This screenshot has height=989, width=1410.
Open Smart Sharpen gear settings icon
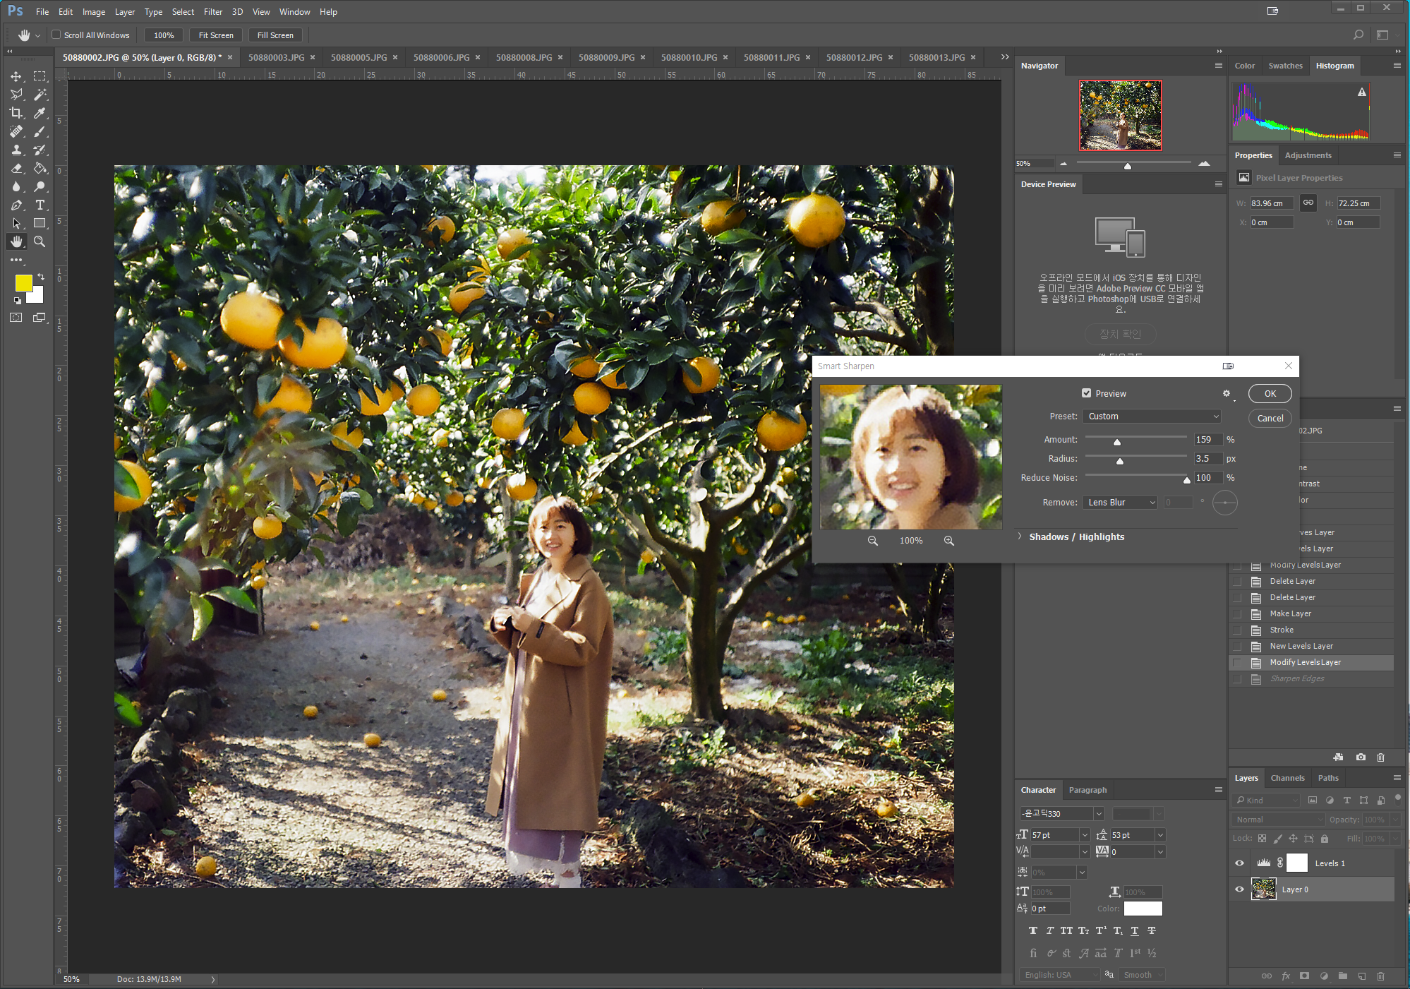pos(1227,394)
